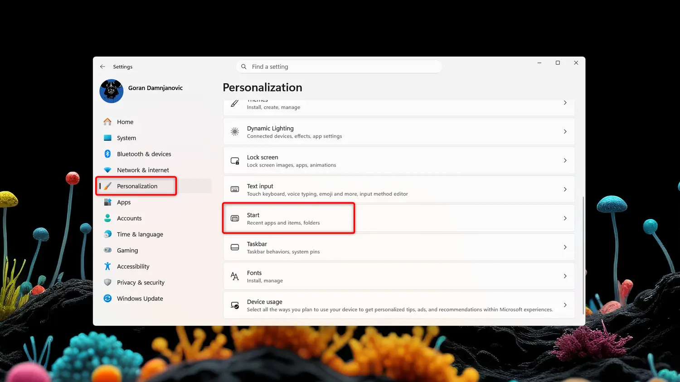680x382 pixels.
Task: Click the Windows Update sync icon
Action: coord(107,299)
